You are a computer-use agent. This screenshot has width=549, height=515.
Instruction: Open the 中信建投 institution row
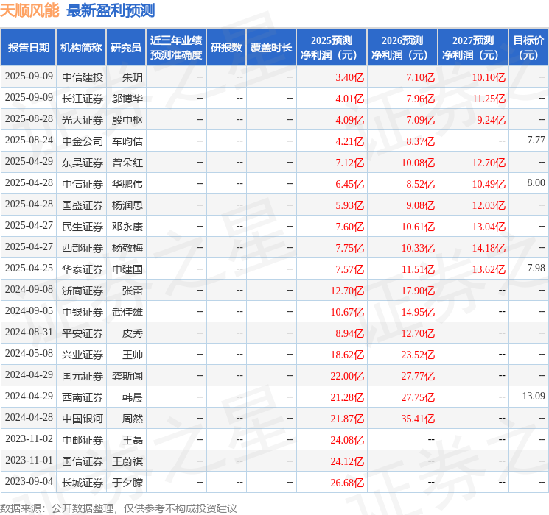point(82,77)
